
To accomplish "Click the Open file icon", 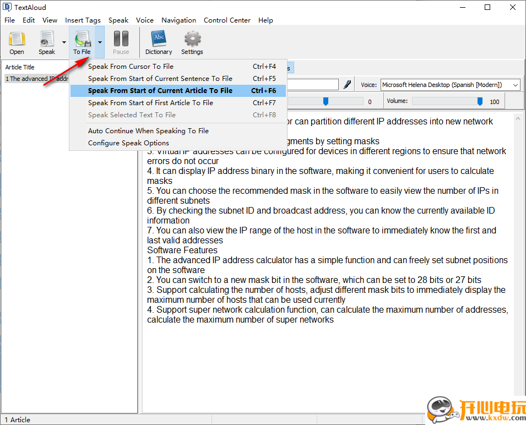I will pos(17,42).
